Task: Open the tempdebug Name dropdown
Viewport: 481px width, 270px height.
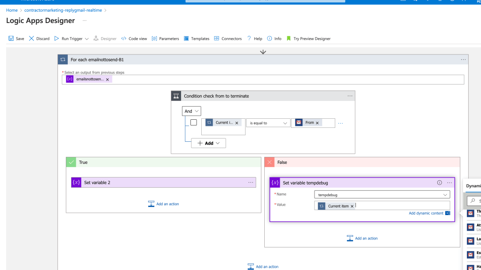Action: [382, 194]
